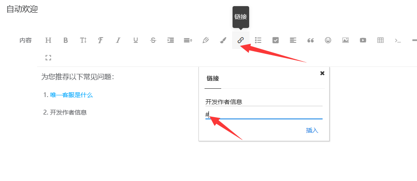Viewport: 417px width, 181px height.
Task: Open the text alignment options
Action: click(x=293, y=40)
